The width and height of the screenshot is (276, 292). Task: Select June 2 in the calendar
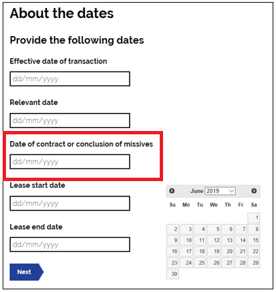[172, 229]
